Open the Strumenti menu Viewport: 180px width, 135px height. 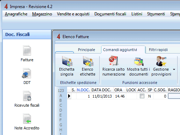[156, 14]
